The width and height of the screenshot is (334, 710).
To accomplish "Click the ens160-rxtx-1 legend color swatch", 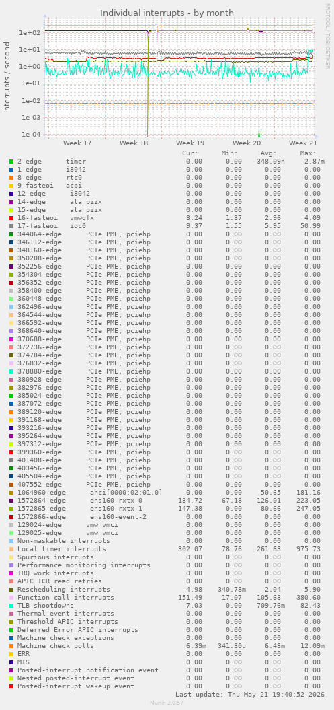I will pyautogui.click(x=11, y=509).
